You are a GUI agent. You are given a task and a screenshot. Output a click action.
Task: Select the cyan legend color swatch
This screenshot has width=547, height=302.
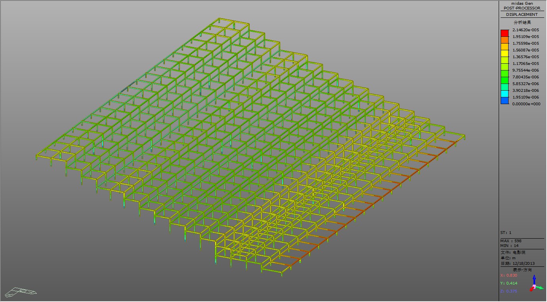click(505, 94)
